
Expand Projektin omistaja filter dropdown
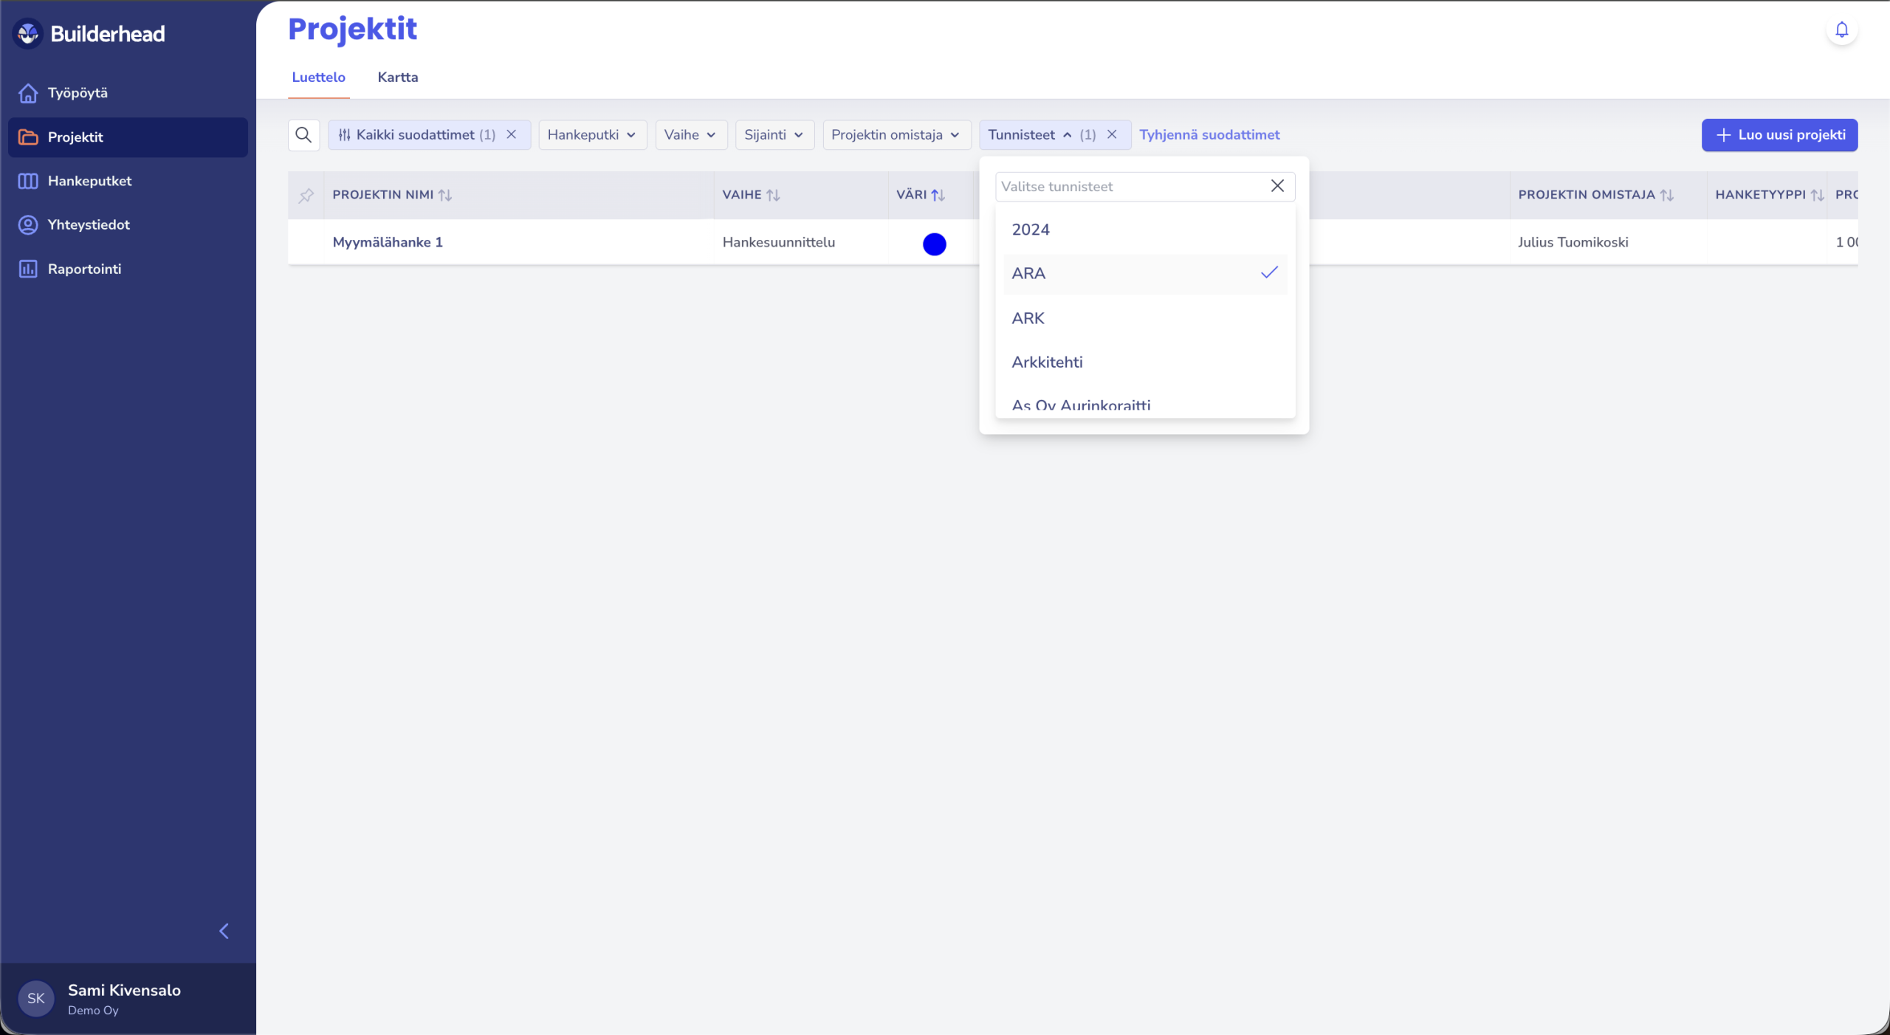point(896,135)
